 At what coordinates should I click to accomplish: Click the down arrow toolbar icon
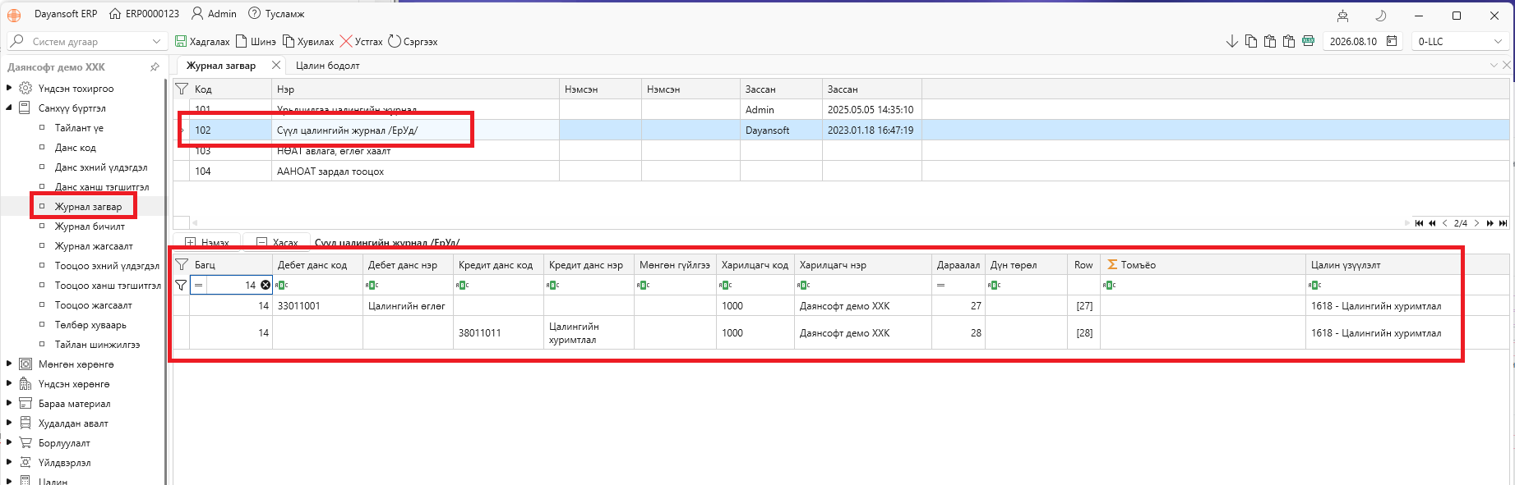tap(1231, 41)
